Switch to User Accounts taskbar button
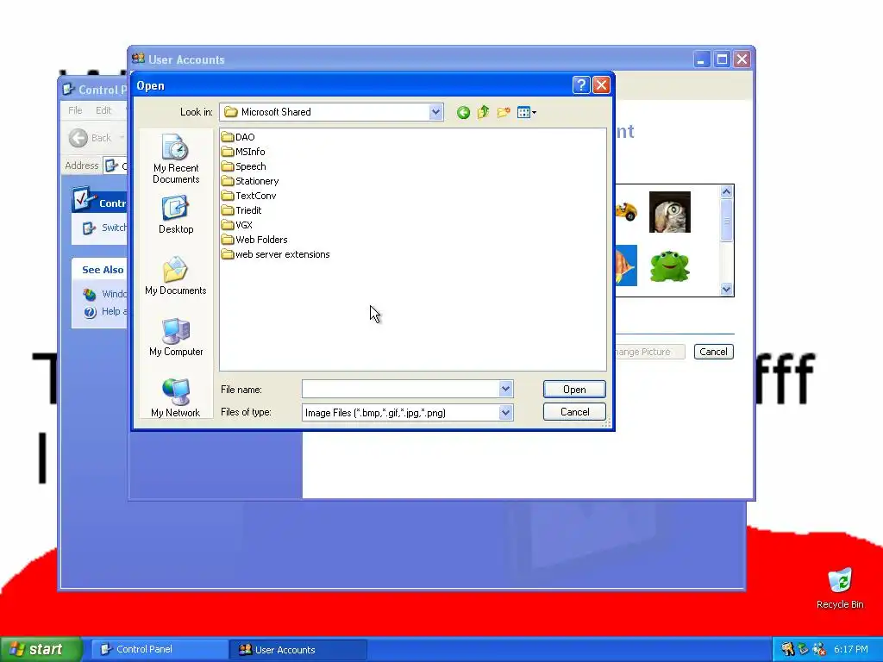The height and width of the screenshot is (662, 883). click(298, 649)
